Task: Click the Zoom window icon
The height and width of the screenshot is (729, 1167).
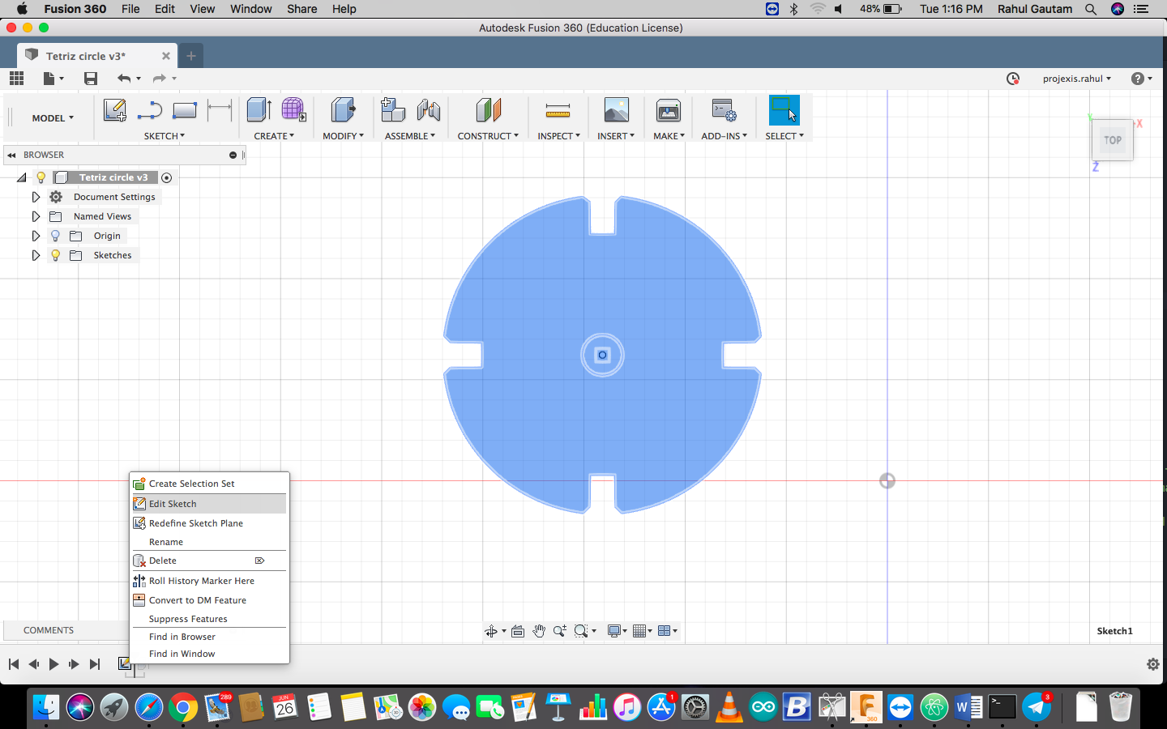Action: tap(580, 631)
